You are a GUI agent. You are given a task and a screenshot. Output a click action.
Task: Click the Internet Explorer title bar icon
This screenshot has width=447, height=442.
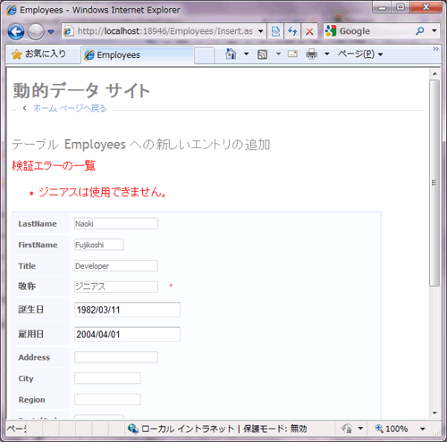pos(12,10)
